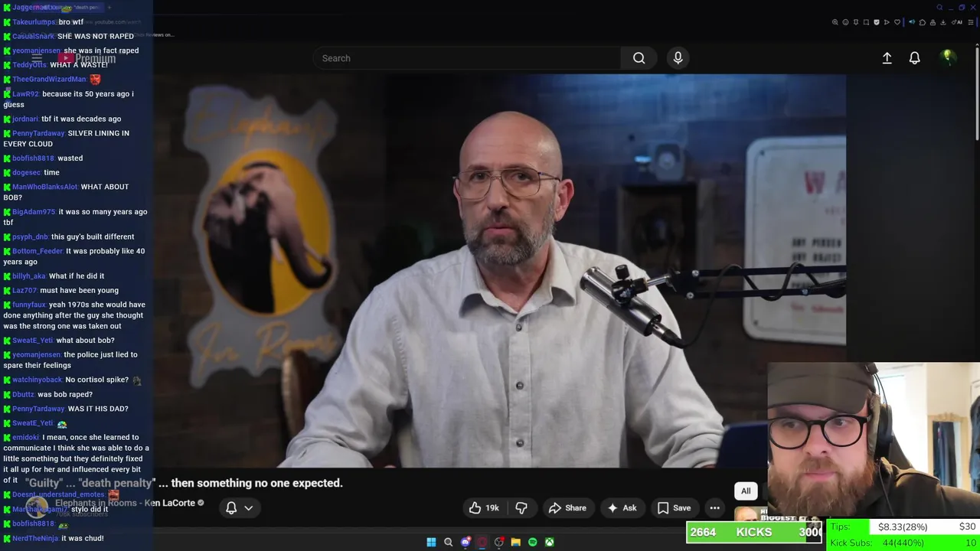The width and height of the screenshot is (980, 551).
Task: Open the YouTube notifications bell in the header
Action: pos(914,58)
